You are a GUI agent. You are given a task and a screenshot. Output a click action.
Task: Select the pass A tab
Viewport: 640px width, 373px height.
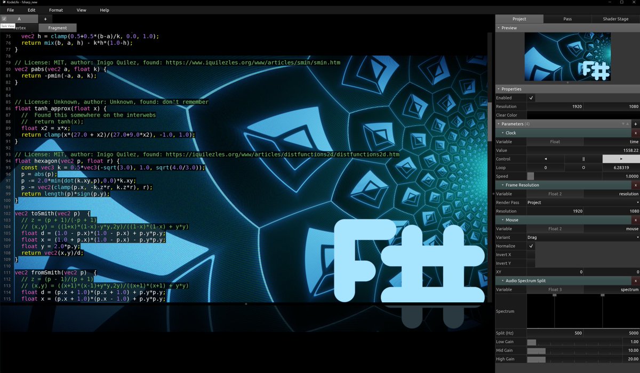[x=20, y=19]
